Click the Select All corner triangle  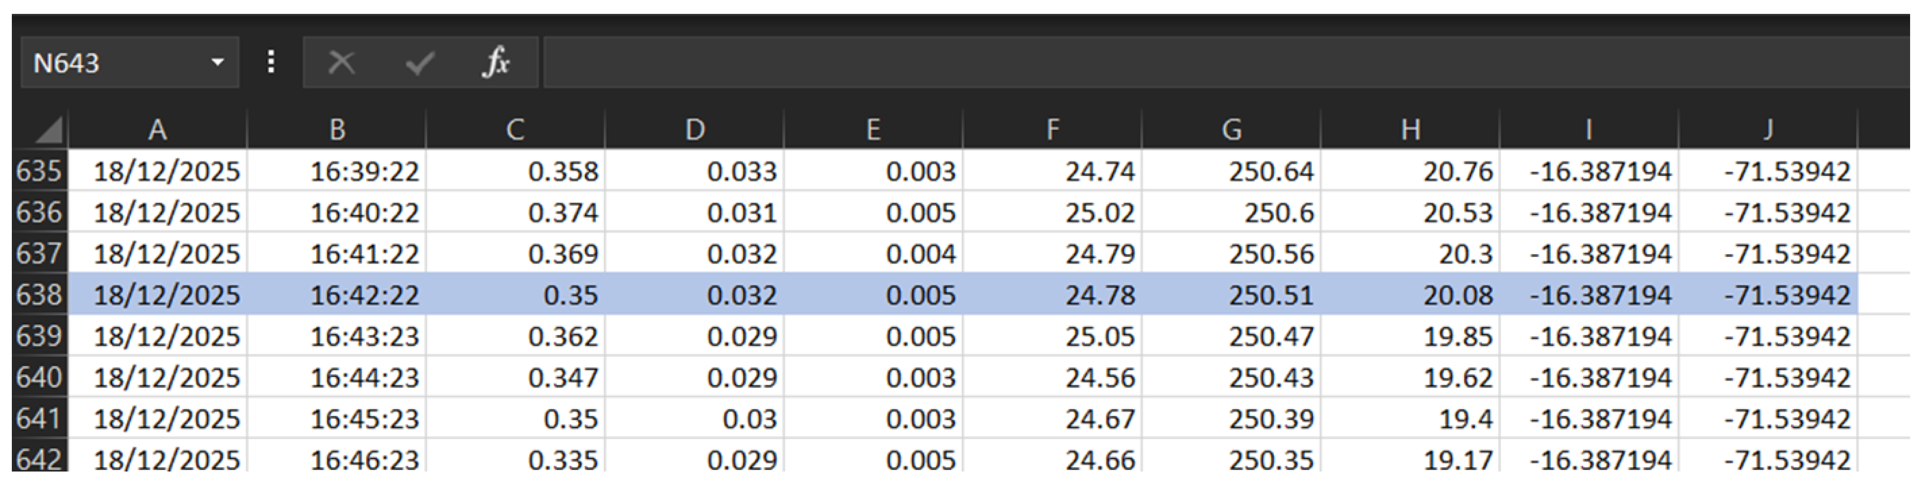click(41, 130)
